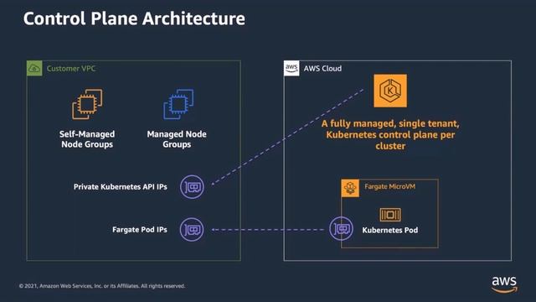
Task: Click the Kubernetes Pod label
Action: 390,230
